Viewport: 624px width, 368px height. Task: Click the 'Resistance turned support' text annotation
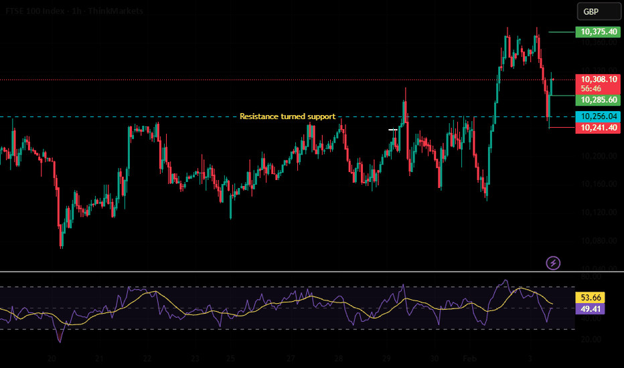pos(287,116)
